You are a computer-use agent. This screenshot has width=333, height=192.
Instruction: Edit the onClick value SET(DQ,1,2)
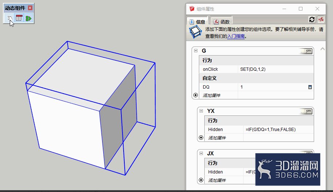[x=276, y=69]
